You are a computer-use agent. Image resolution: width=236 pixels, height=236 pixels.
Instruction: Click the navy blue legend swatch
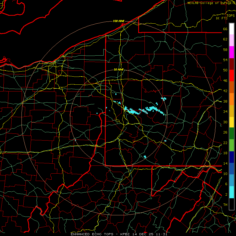(x=232, y=157)
